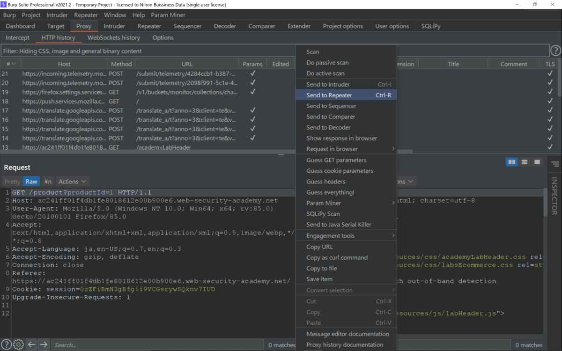The image size is (562, 351).
Task: Select Guess headers option
Action: pyautogui.click(x=346, y=182)
